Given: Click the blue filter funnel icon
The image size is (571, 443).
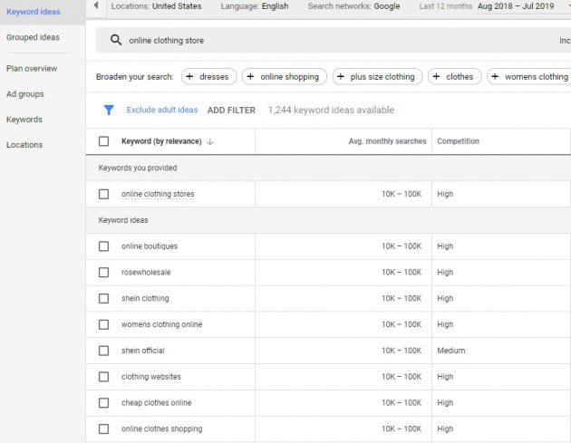Looking at the screenshot, I should pyautogui.click(x=109, y=110).
